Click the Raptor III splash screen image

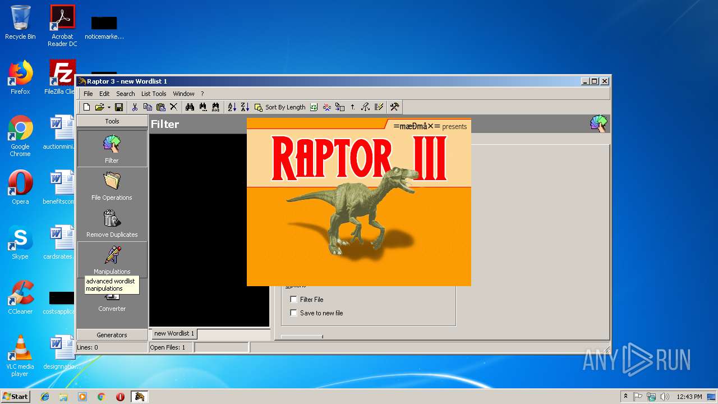point(359,202)
